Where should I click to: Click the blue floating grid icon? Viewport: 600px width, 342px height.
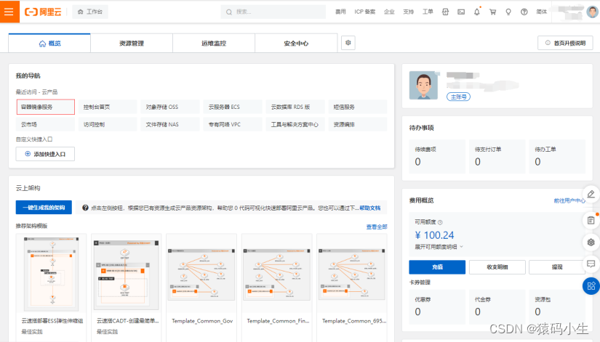[x=591, y=286]
